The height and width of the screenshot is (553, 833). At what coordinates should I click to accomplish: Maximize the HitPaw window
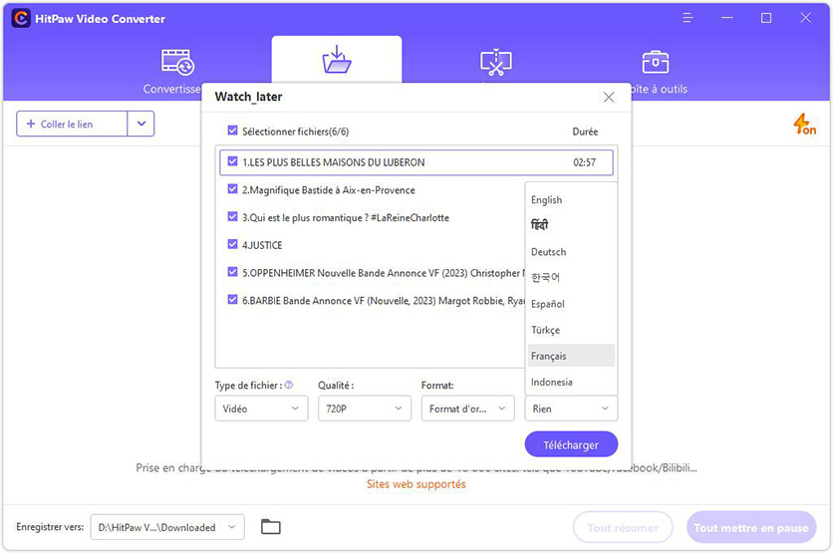coord(766,18)
